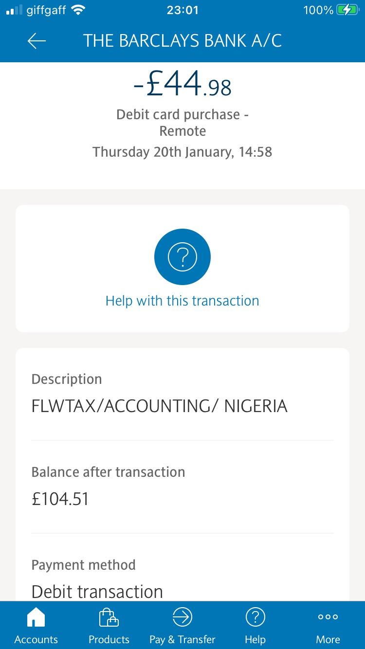Image resolution: width=365 pixels, height=649 pixels.
Task: Tap the battery indicator in status bar
Action: click(x=347, y=10)
